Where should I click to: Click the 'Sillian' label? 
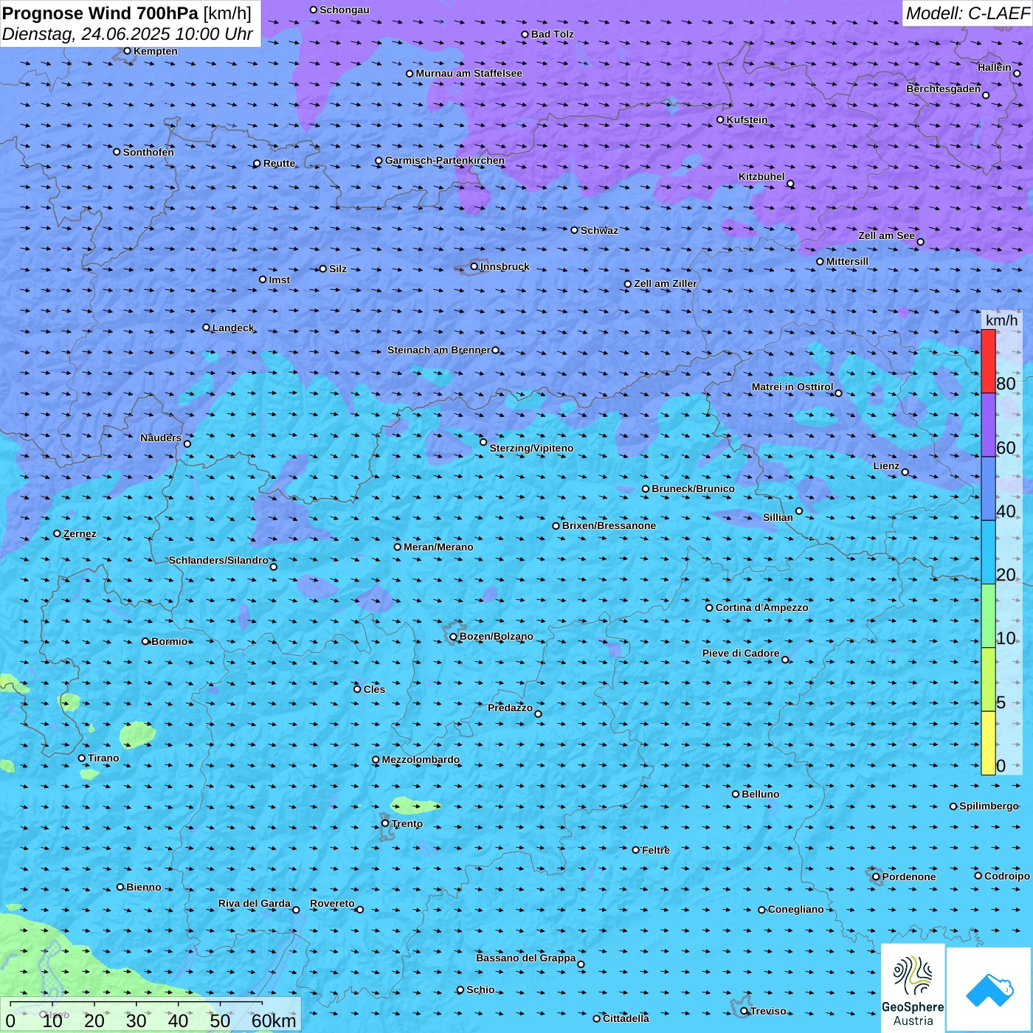point(778,517)
